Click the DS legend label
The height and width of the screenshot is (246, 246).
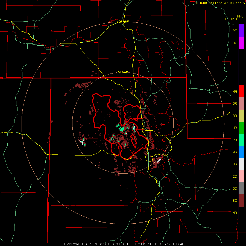point(235,164)
